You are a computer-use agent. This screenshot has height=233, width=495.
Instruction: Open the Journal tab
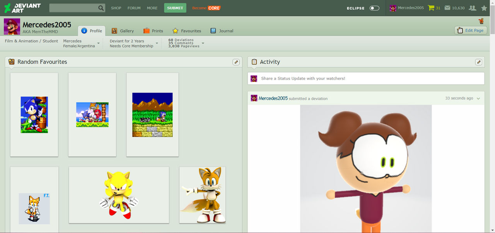pos(222,31)
